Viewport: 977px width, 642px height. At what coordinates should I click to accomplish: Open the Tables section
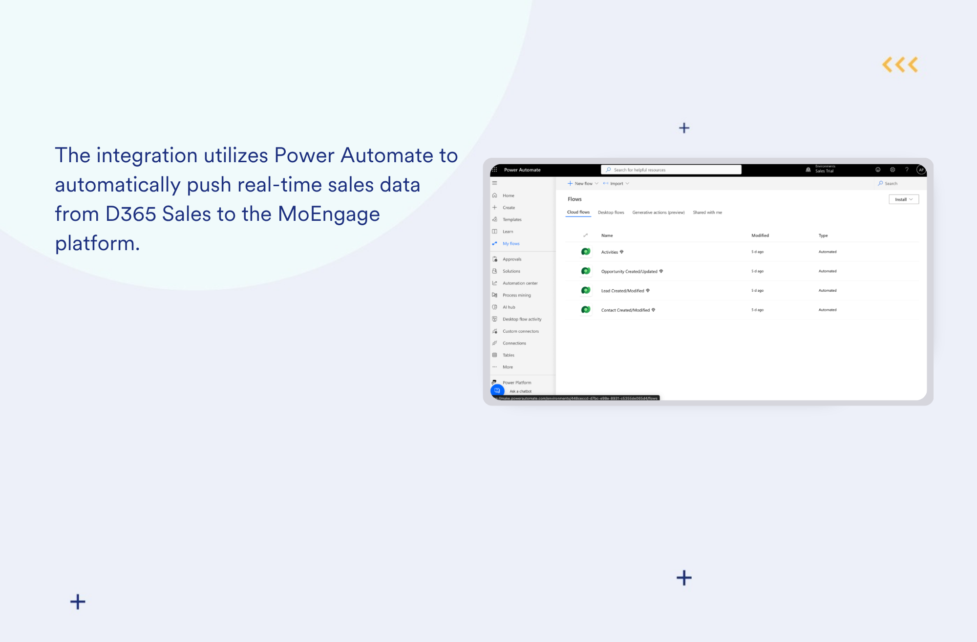point(508,355)
